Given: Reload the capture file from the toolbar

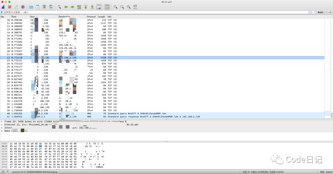Looking at the screenshot, I should click(51, 7).
